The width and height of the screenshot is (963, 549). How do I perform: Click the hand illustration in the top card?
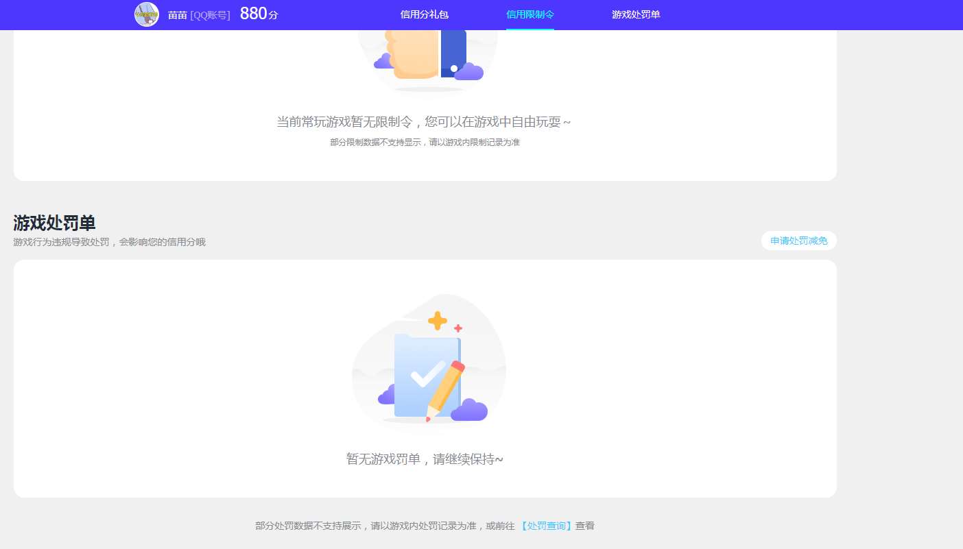point(413,51)
